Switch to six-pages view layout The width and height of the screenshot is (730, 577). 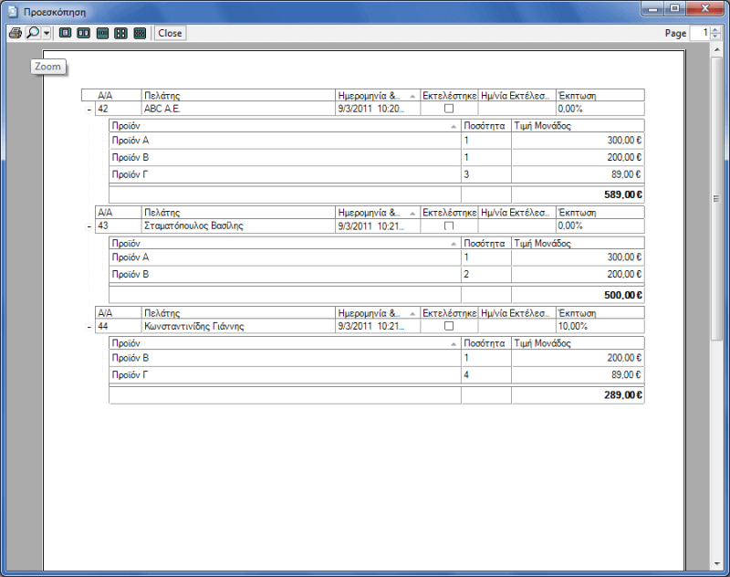click(x=140, y=33)
